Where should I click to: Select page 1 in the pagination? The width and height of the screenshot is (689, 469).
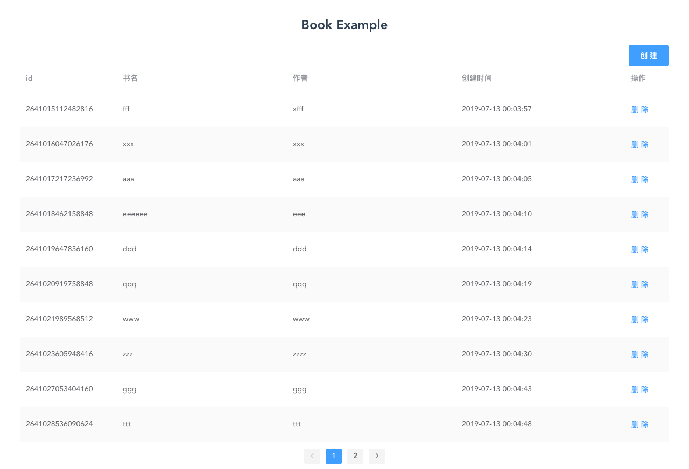coord(333,456)
